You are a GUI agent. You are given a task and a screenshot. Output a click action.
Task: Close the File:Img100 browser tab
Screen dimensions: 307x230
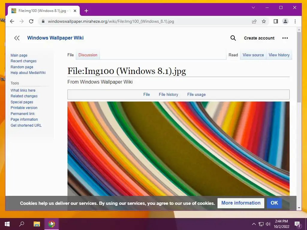pyautogui.click(x=75, y=11)
